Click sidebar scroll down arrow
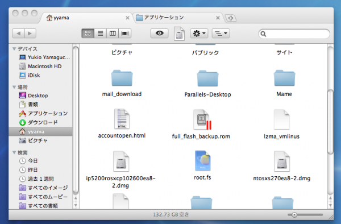This screenshot has width=341, height=224. (76, 205)
